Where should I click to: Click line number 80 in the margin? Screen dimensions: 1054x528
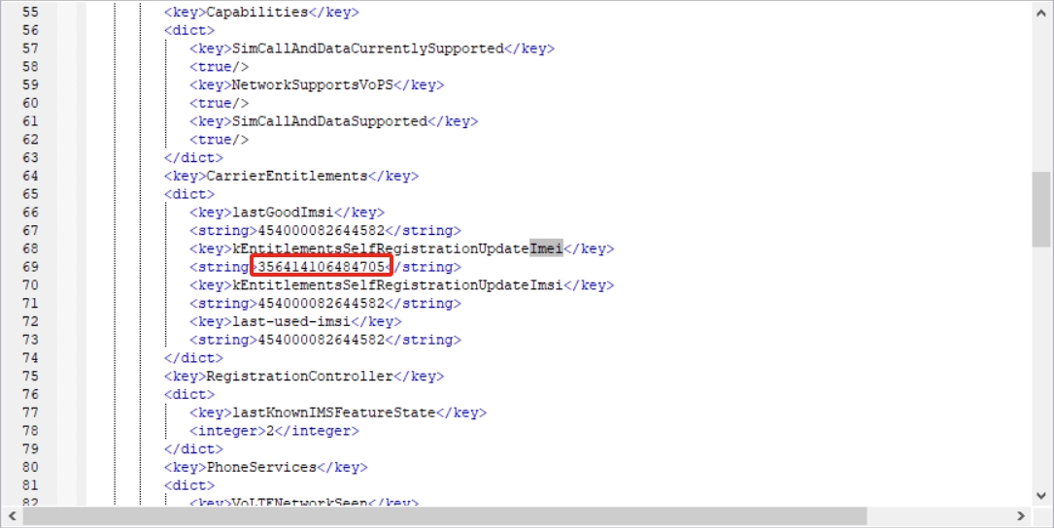(x=29, y=467)
